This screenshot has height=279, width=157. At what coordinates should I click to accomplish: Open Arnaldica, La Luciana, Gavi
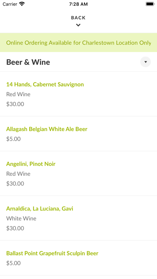point(40,208)
